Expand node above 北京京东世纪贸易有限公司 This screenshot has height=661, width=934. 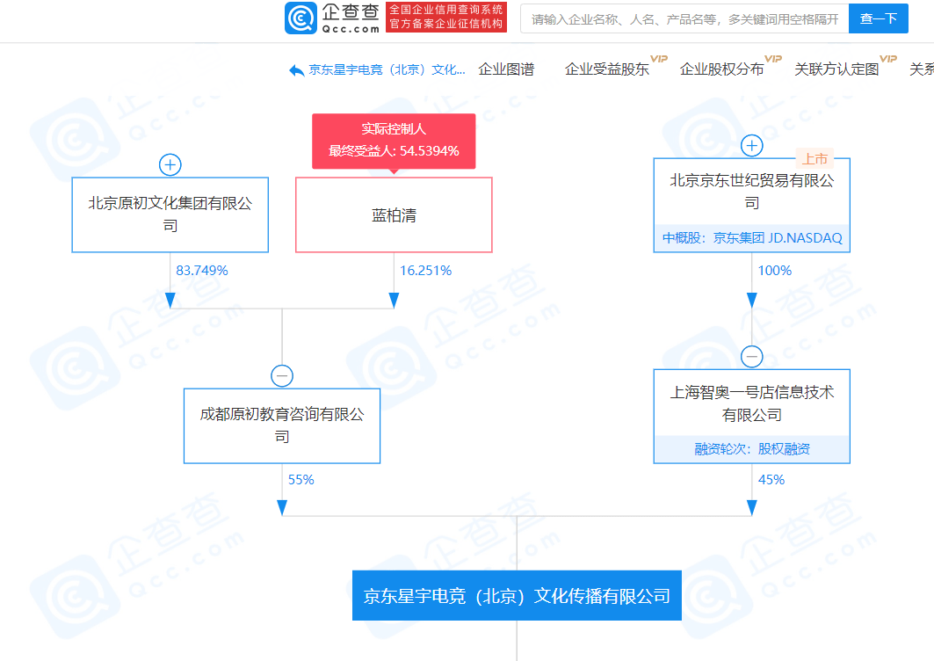click(x=752, y=145)
